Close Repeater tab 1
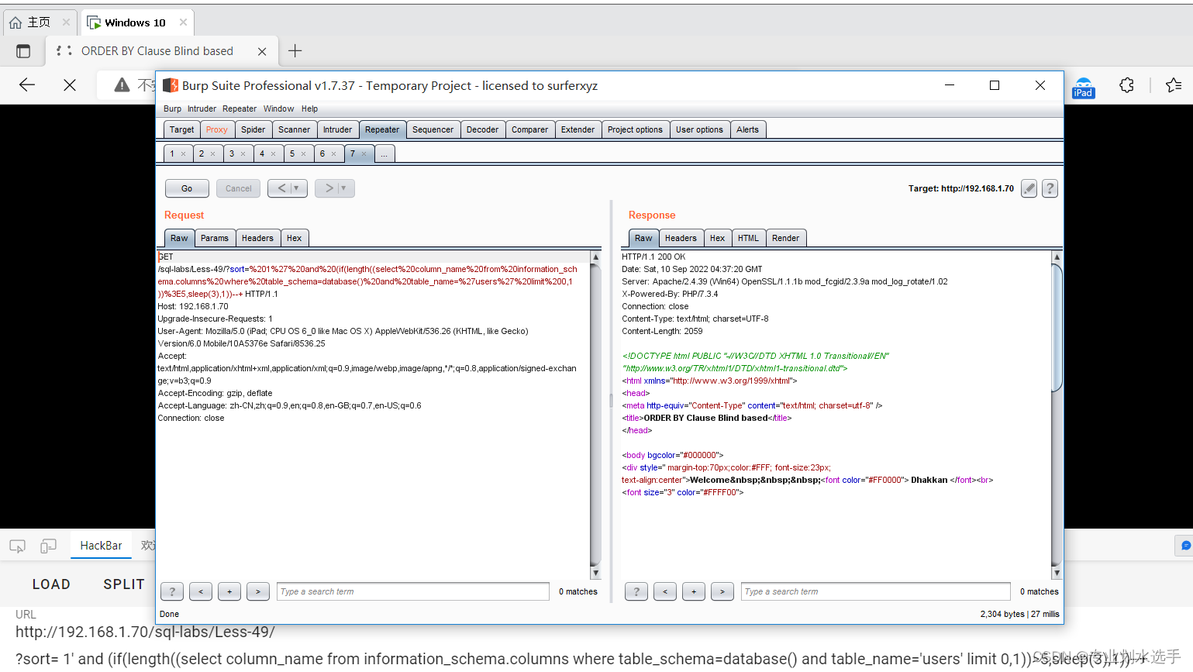1193x672 pixels. (x=184, y=154)
